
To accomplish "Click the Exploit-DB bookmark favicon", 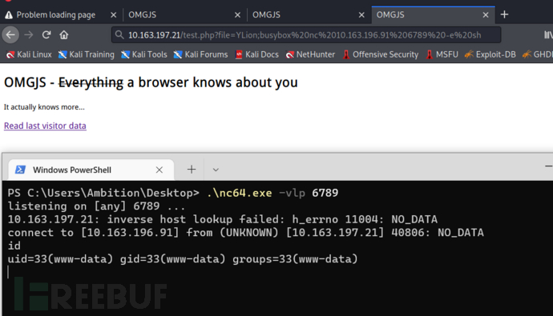I will point(469,54).
